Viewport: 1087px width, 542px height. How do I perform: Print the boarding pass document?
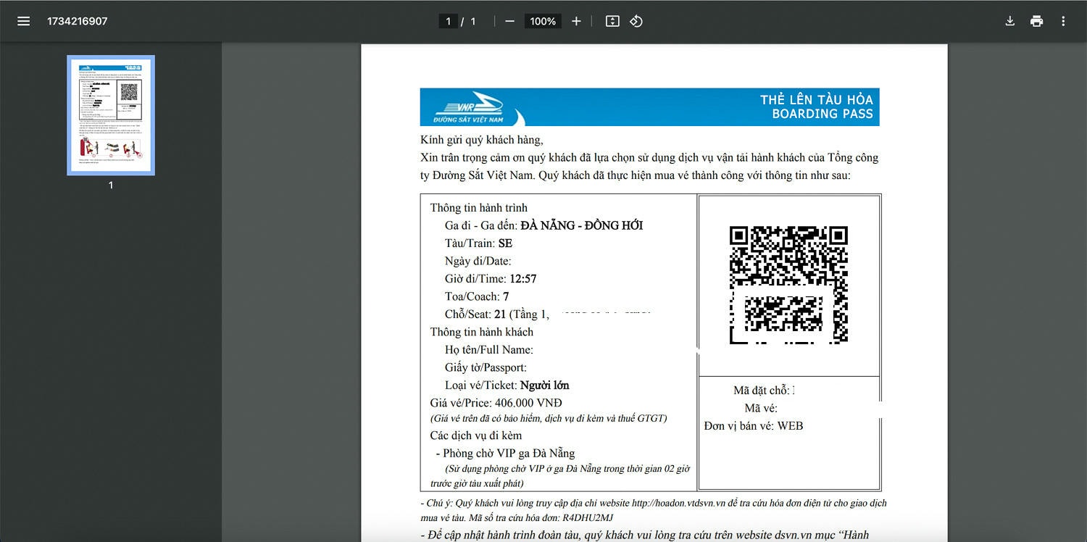[x=1036, y=21]
